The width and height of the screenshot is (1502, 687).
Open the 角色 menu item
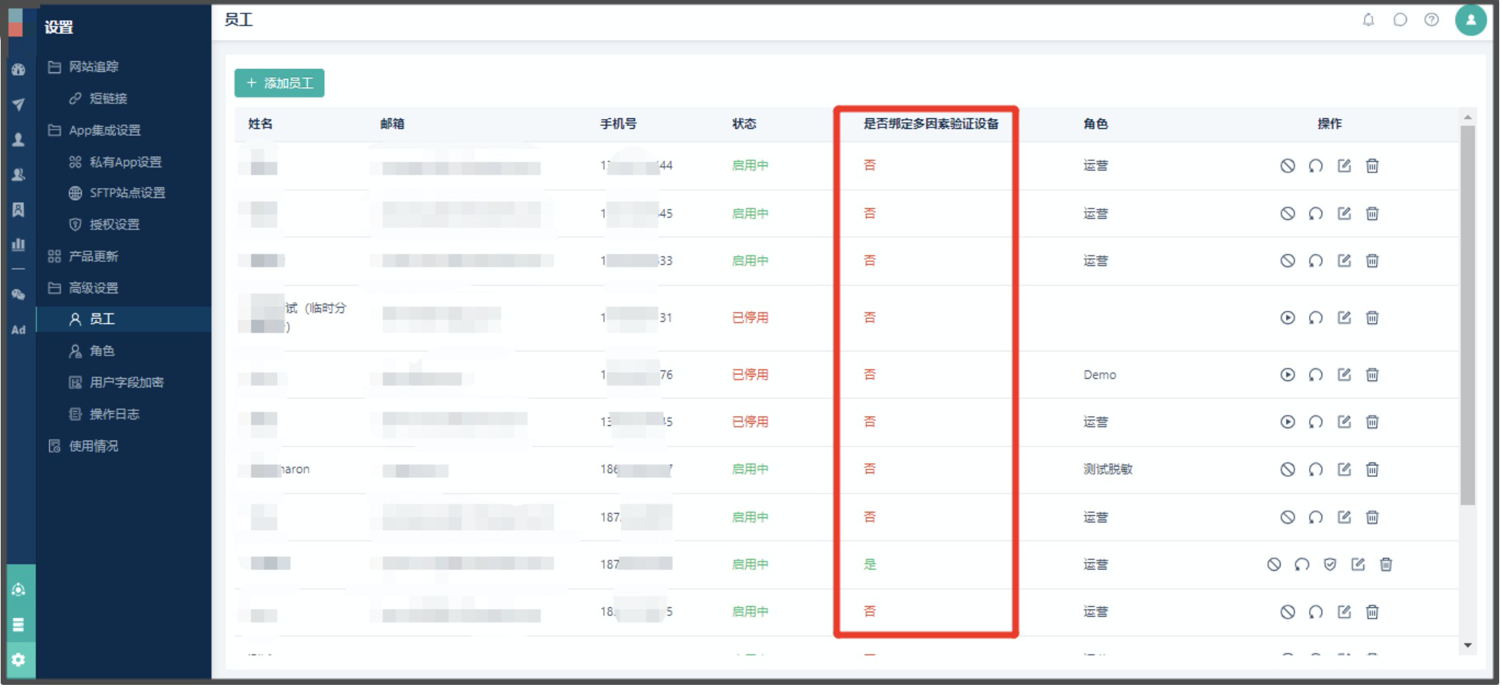pos(101,351)
